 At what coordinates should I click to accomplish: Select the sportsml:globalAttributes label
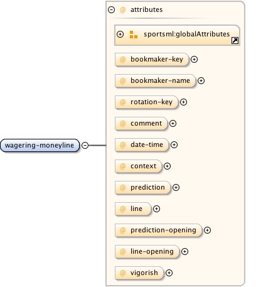186,34
